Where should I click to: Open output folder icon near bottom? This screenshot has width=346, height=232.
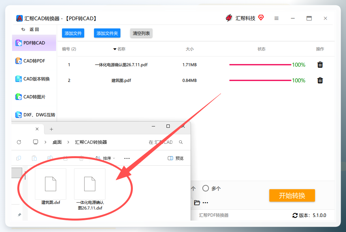pos(197,203)
